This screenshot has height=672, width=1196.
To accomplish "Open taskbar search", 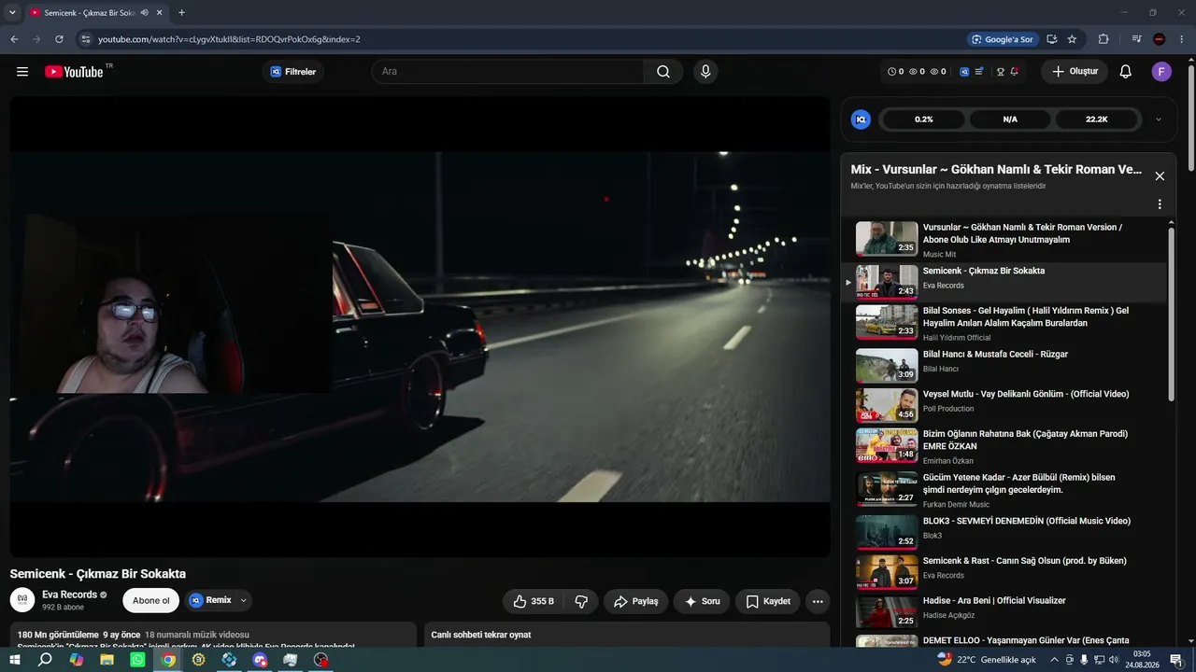I will 45,660.
